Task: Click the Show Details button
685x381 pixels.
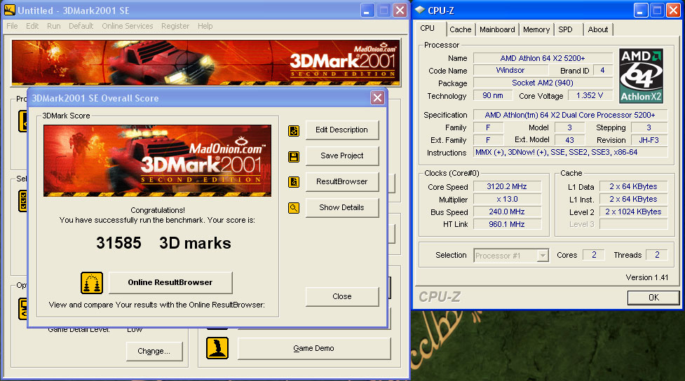Action: (x=341, y=208)
